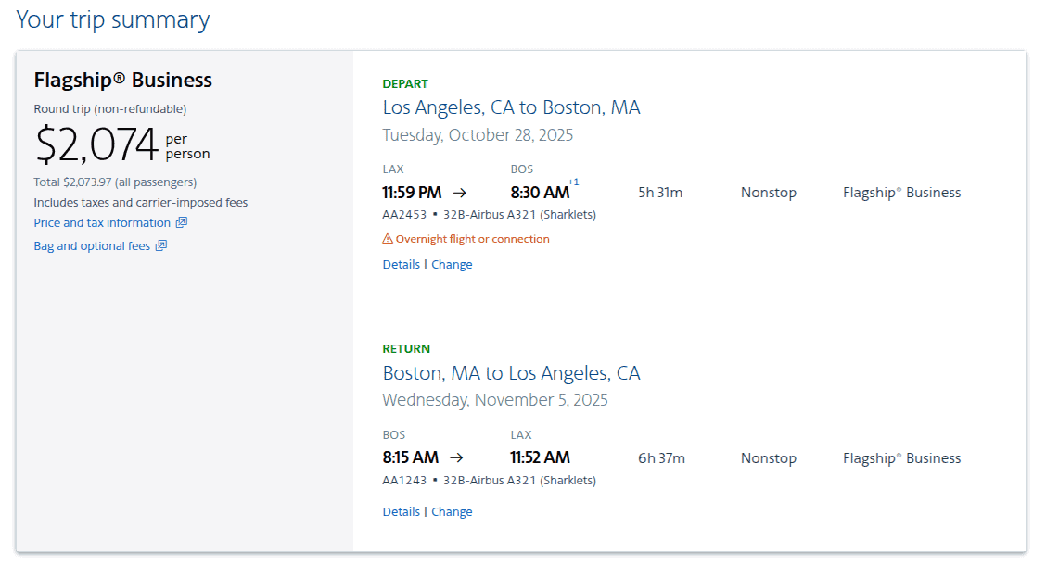Viewport: 1046px width, 564px height.
Task: Click the orange overnight flight warning triangle icon
Action: [x=388, y=238]
